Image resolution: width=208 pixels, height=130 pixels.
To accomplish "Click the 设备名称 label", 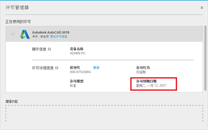I will (x=77, y=49).
